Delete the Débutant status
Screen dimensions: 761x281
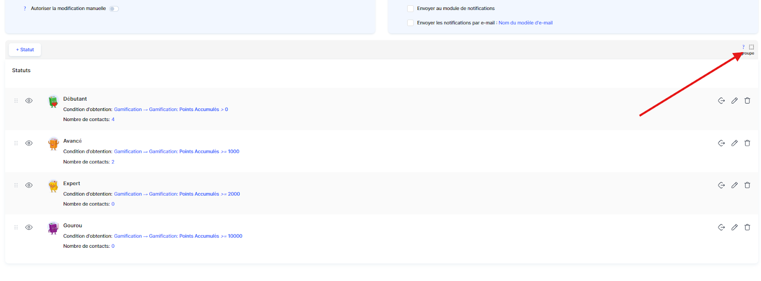(x=747, y=101)
